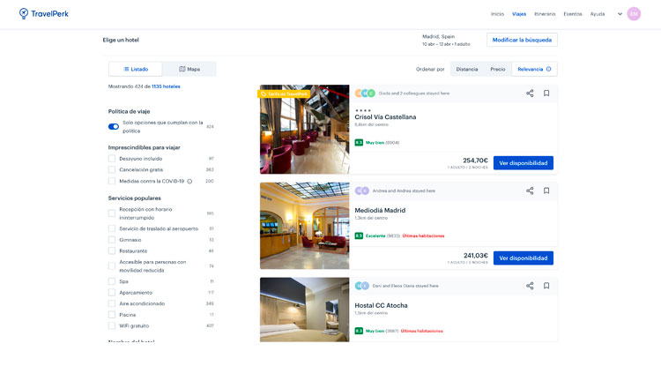Check the Aparcamiento filter

click(x=112, y=292)
